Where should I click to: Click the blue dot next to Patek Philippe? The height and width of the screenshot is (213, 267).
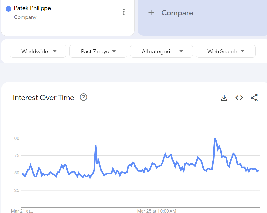[x=8, y=9]
